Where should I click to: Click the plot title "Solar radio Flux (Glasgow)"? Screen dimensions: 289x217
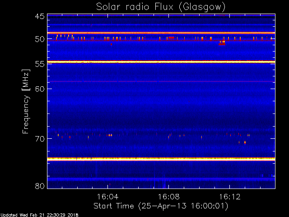click(x=161, y=7)
